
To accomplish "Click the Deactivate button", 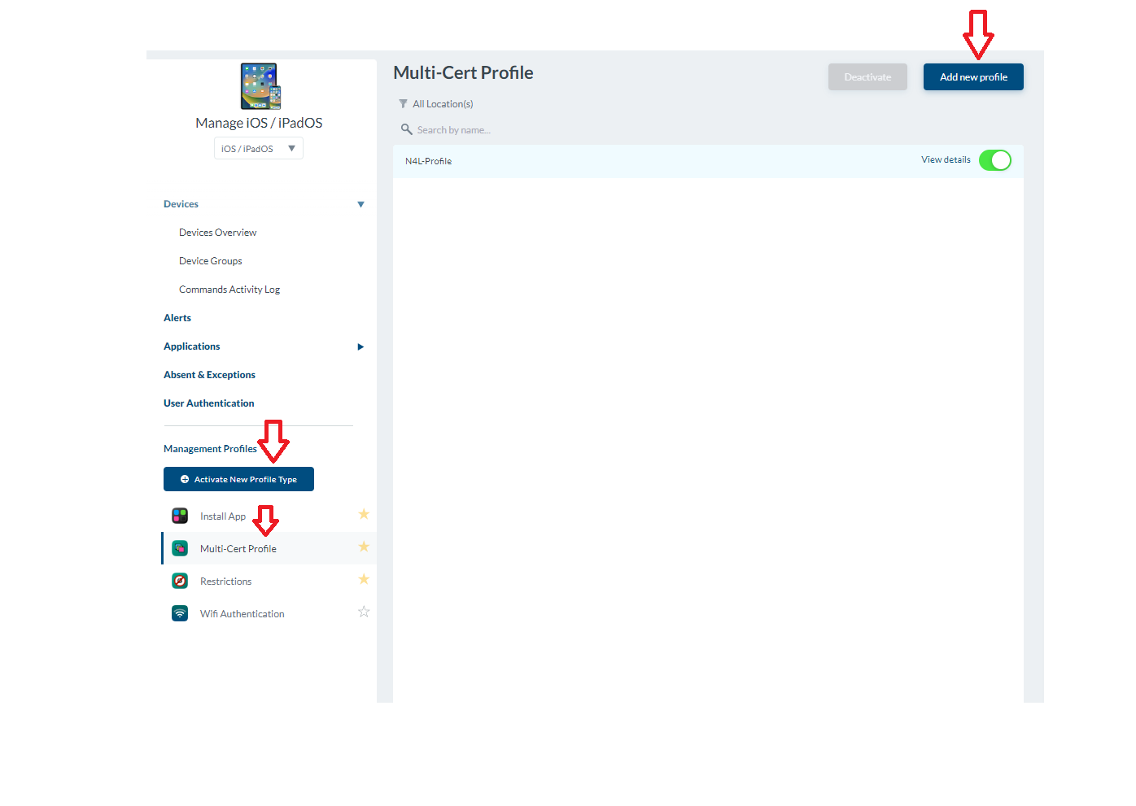I will pyautogui.click(x=867, y=76).
